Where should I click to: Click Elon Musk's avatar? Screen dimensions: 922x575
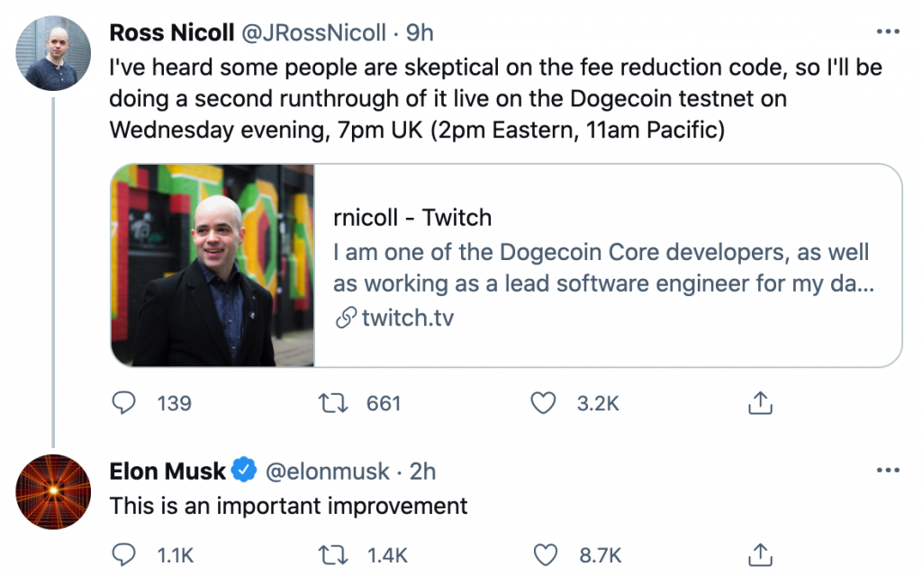52,491
